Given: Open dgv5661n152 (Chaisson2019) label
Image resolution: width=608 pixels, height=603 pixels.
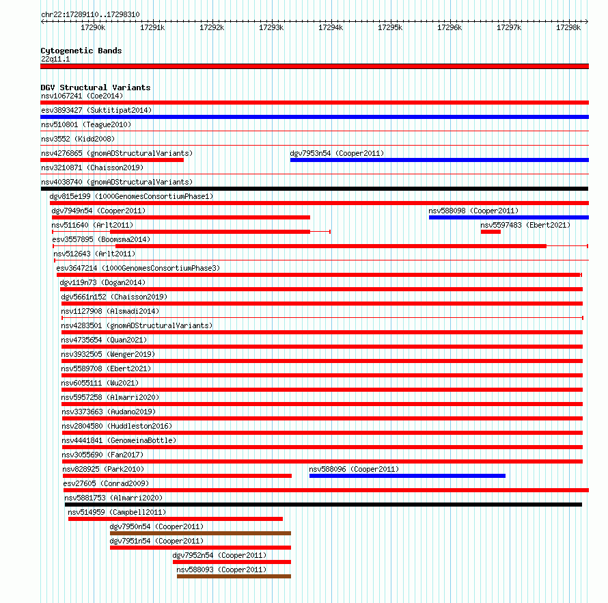Looking at the screenshot, I should pyautogui.click(x=114, y=297).
